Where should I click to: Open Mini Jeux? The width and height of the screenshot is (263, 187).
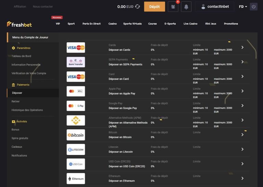coord(211,24)
